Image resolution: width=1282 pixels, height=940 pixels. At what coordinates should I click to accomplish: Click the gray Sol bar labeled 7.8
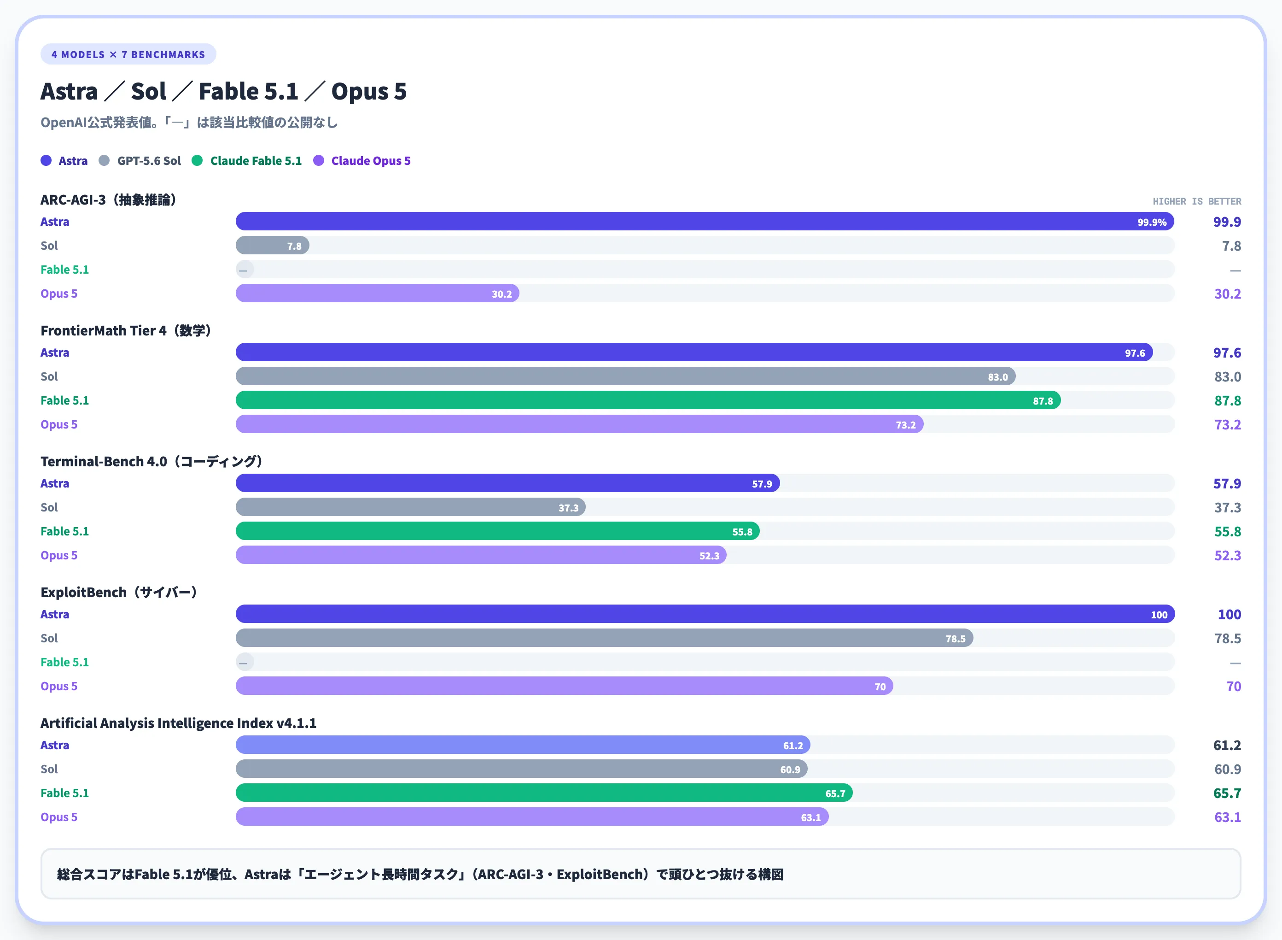pos(273,245)
